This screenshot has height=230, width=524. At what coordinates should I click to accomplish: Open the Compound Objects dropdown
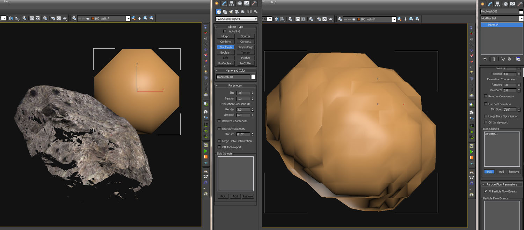(236, 19)
